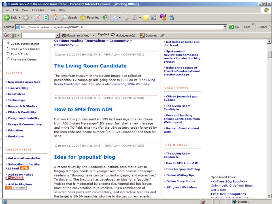Open the How to SMS from AIM headline
This screenshot has width=272, height=204.
coord(83,109)
